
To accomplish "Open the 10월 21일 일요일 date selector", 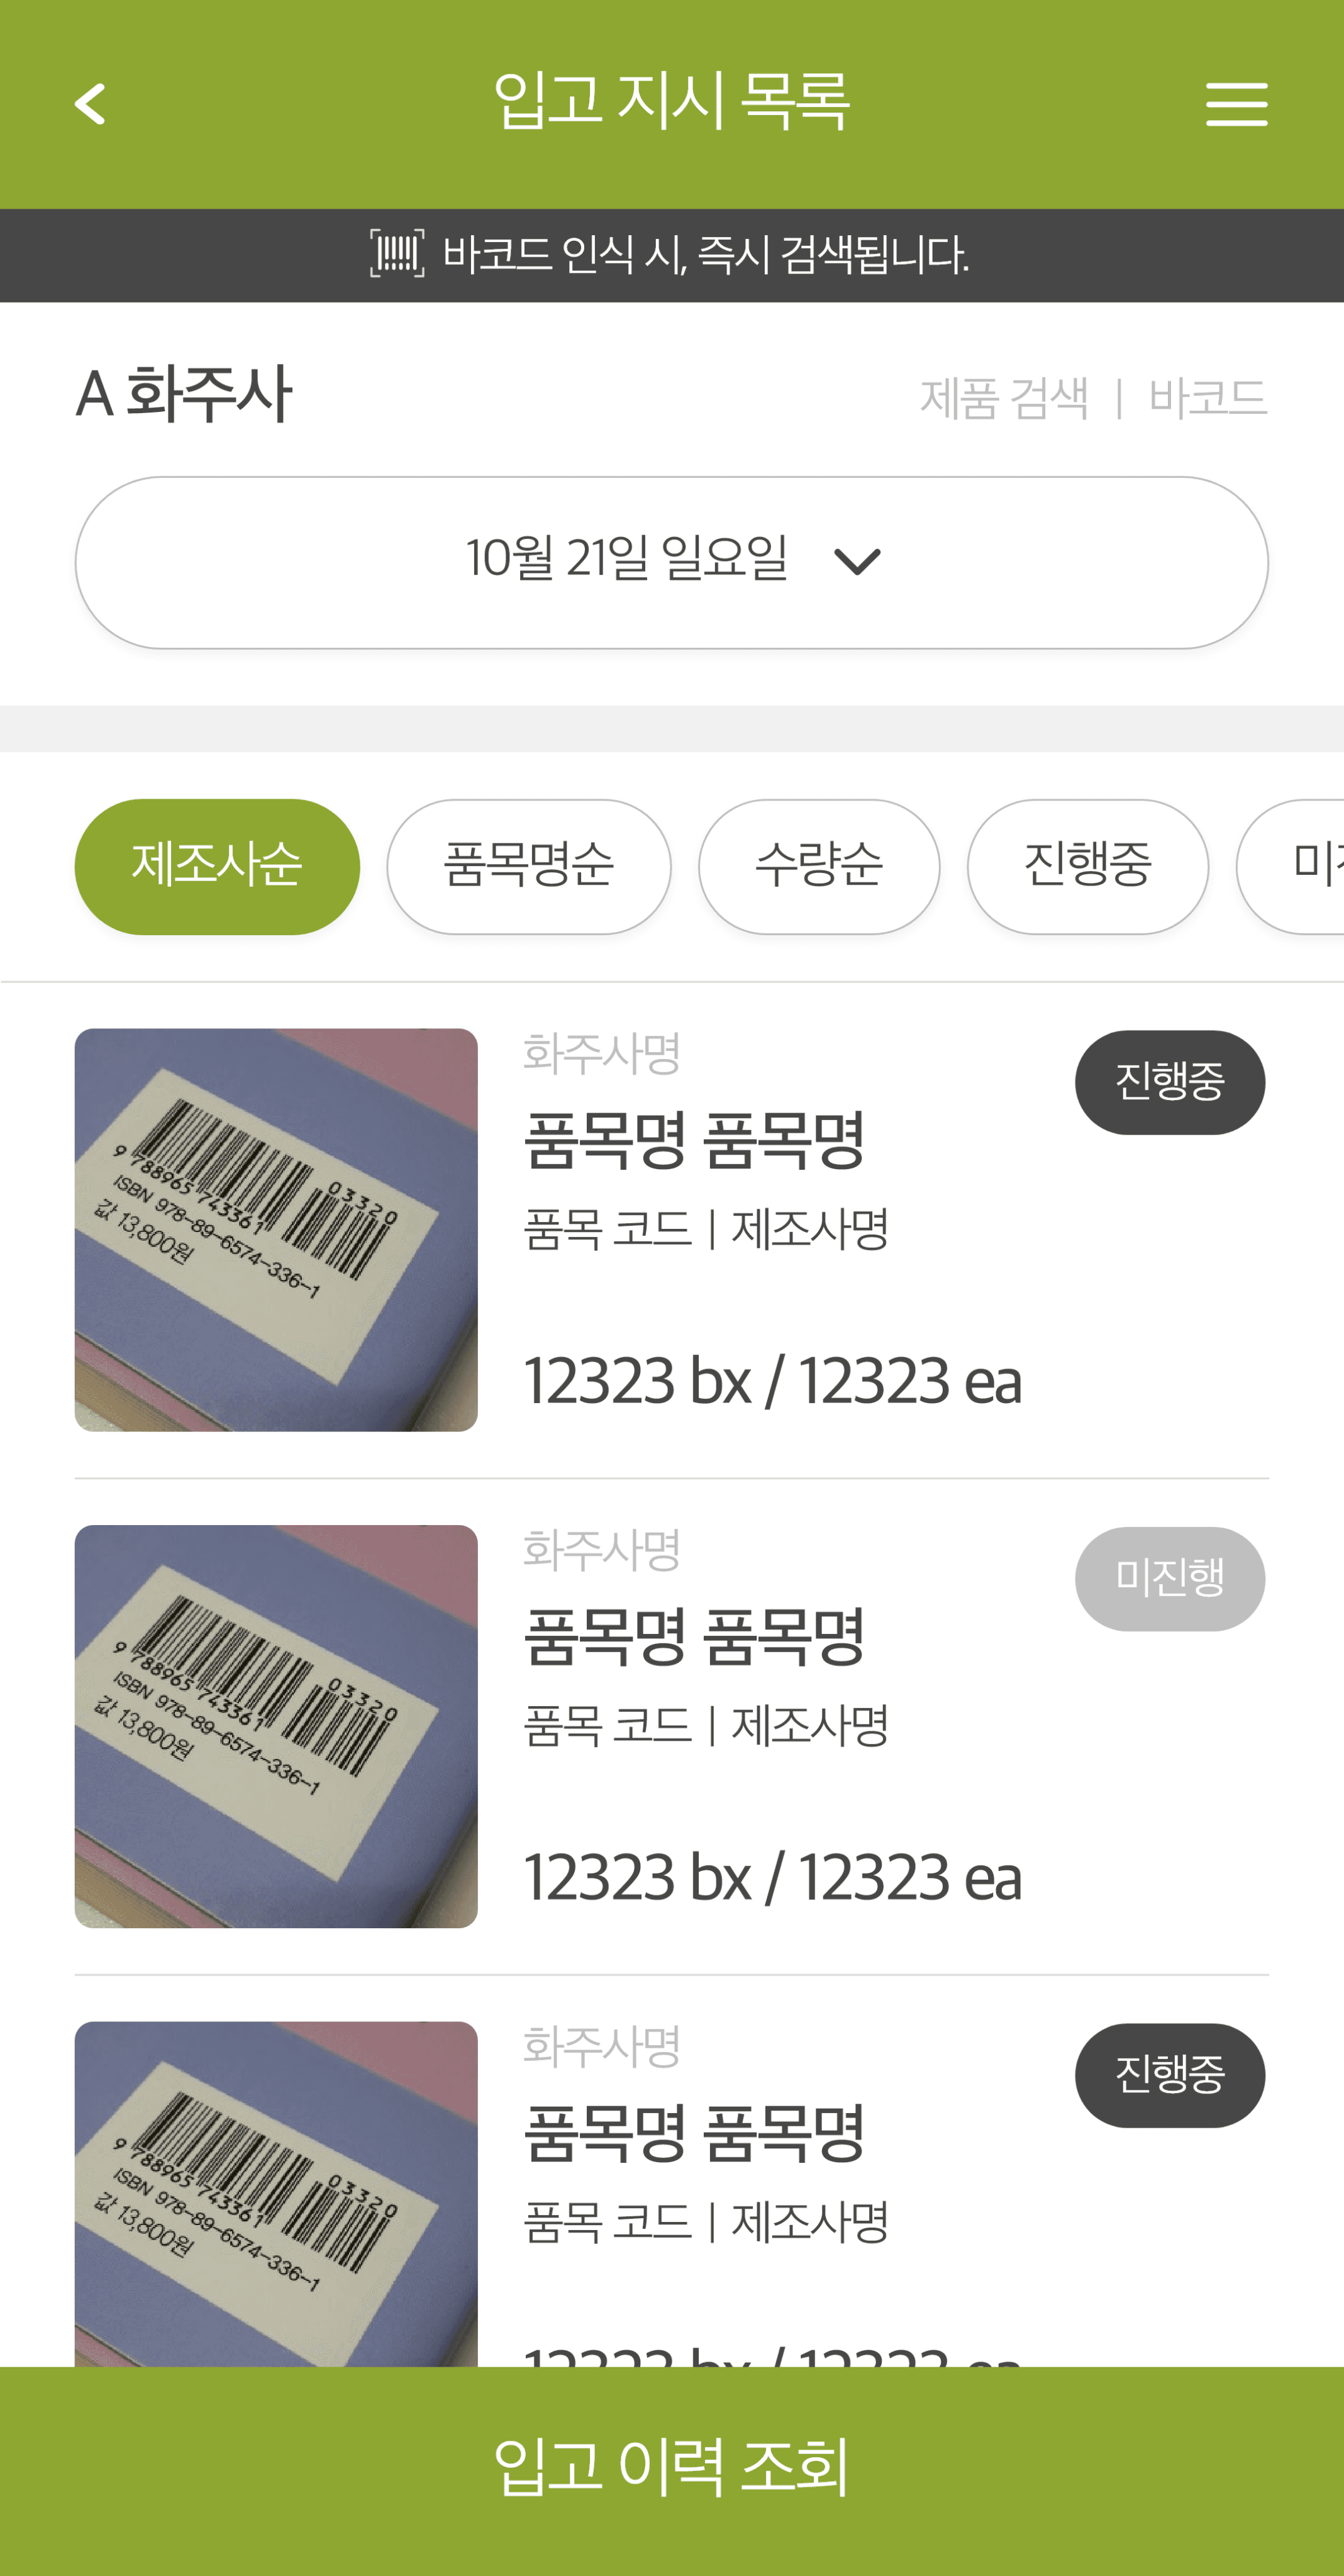I will pyautogui.click(x=628, y=560).
